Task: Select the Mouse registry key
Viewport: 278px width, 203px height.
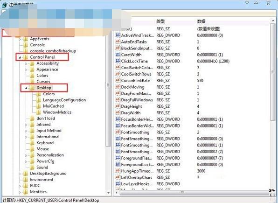Action: pyautogui.click(x=42, y=149)
